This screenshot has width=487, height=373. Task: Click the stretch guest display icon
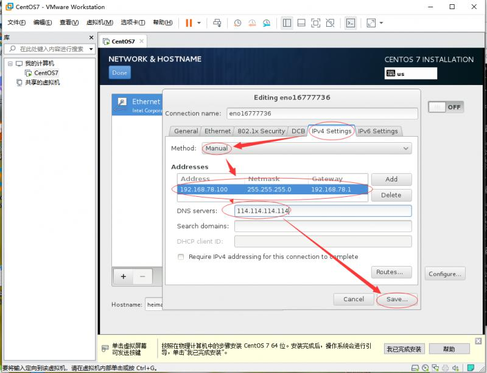click(371, 23)
